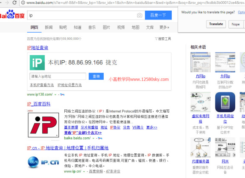Switch to the 贴吧 tab
This screenshot has width=245, height=178.
pos(63,28)
